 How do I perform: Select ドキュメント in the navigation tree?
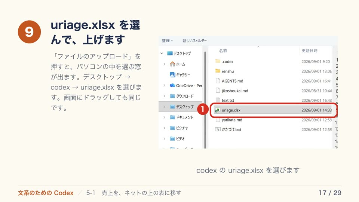(x=185, y=117)
